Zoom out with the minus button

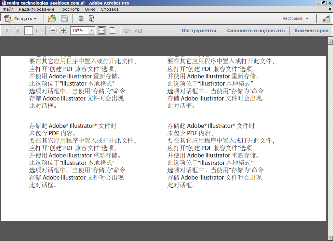point(53,31)
